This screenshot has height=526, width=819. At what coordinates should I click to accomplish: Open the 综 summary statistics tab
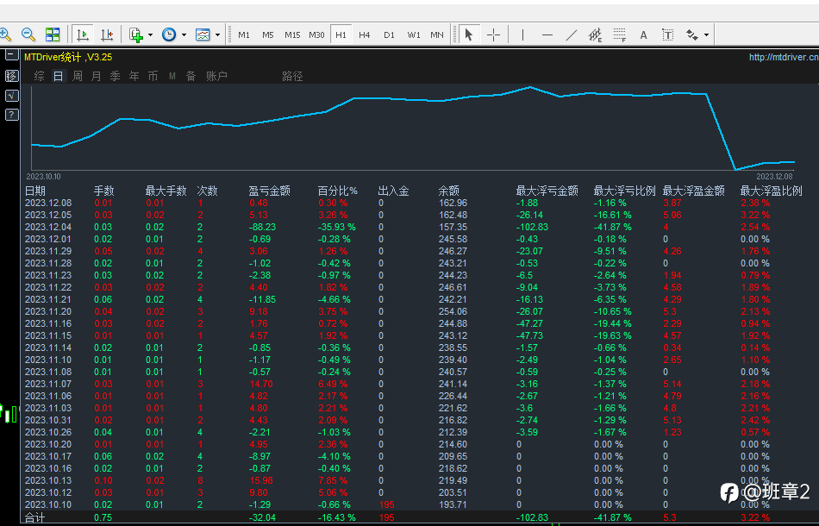[39, 76]
